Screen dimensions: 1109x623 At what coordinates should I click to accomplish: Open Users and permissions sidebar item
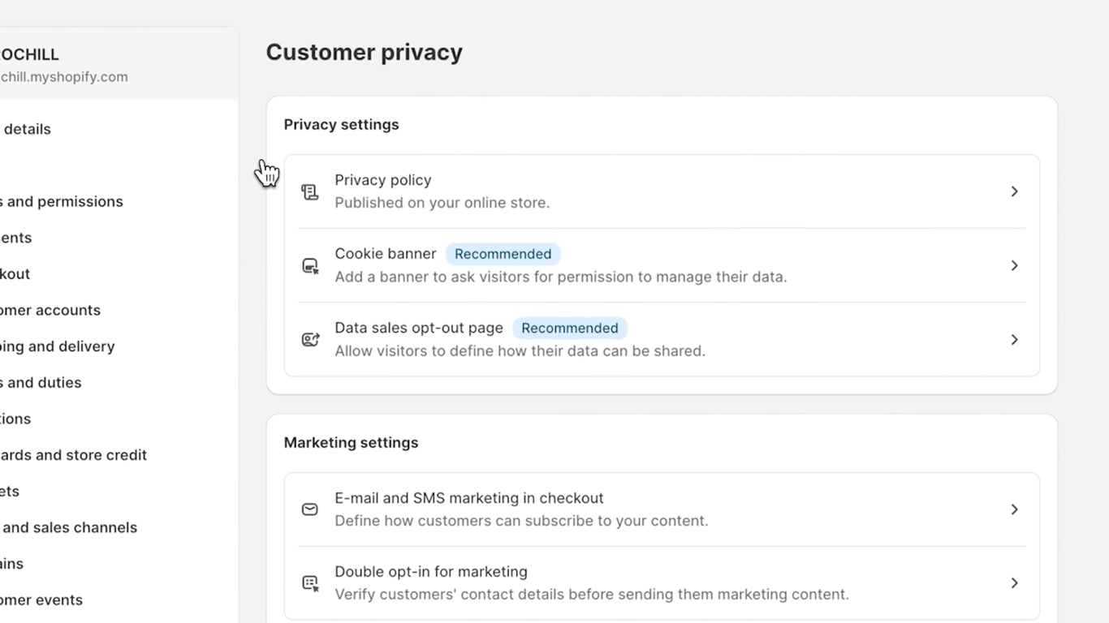point(62,202)
